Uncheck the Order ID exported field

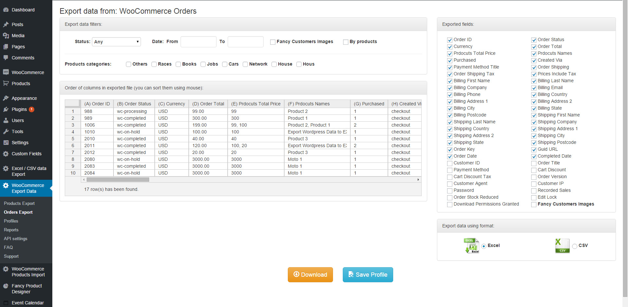[450, 40]
